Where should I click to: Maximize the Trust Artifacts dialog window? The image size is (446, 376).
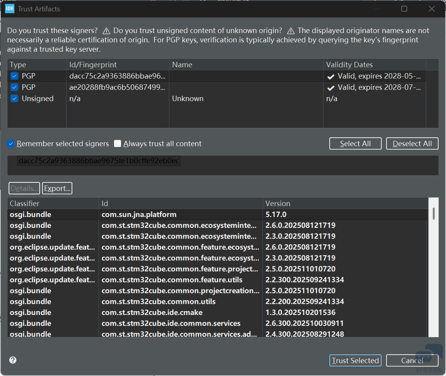point(404,9)
